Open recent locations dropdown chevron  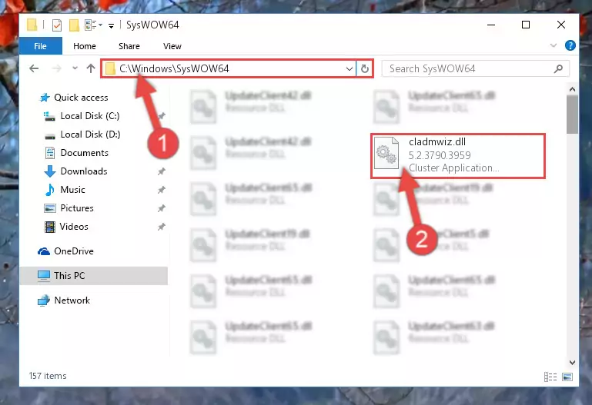click(75, 68)
